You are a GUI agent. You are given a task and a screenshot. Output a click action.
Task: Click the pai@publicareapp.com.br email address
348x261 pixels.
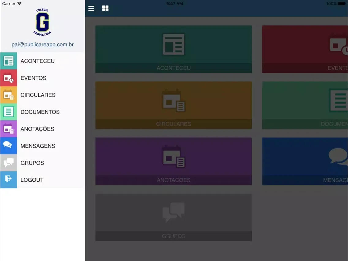[43, 45]
